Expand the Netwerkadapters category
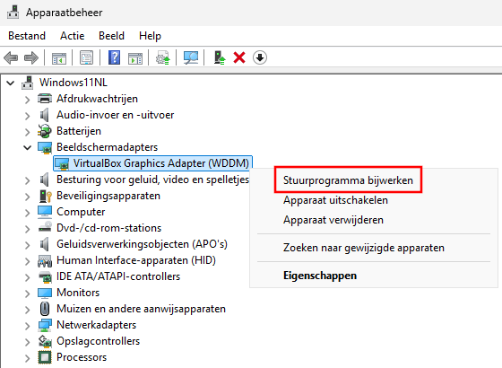 pyautogui.click(x=27, y=326)
